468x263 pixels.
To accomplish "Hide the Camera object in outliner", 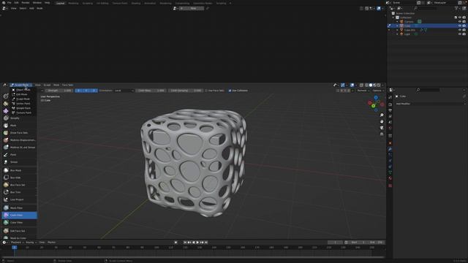I will click(x=460, y=21).
